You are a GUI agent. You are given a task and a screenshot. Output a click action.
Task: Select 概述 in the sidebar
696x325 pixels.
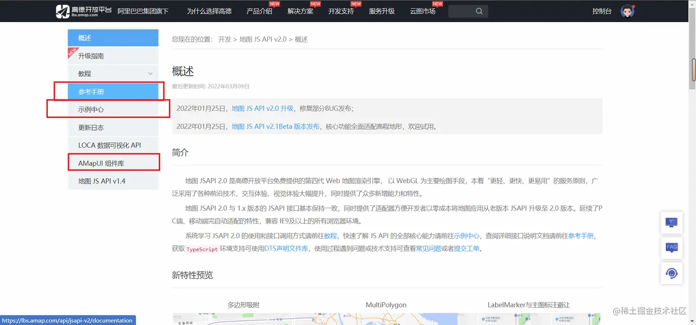113,38
